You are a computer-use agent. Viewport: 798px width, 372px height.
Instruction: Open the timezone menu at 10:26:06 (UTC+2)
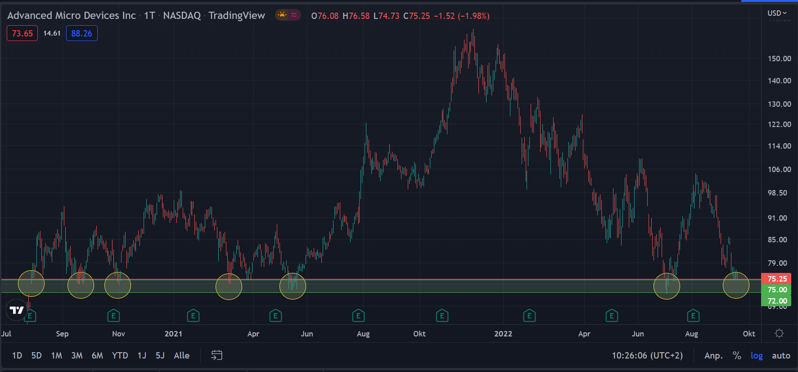point(647,355)
